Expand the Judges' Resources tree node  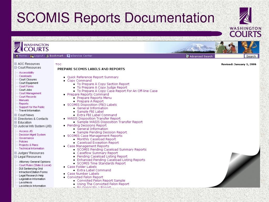15,153
